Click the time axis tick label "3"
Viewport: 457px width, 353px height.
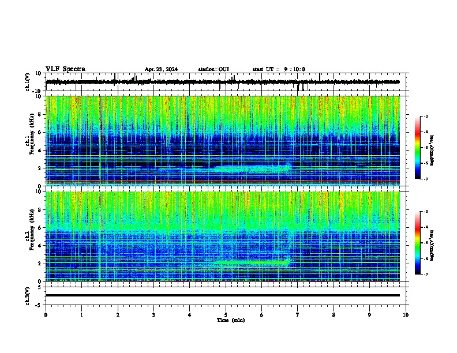[153, 315]
